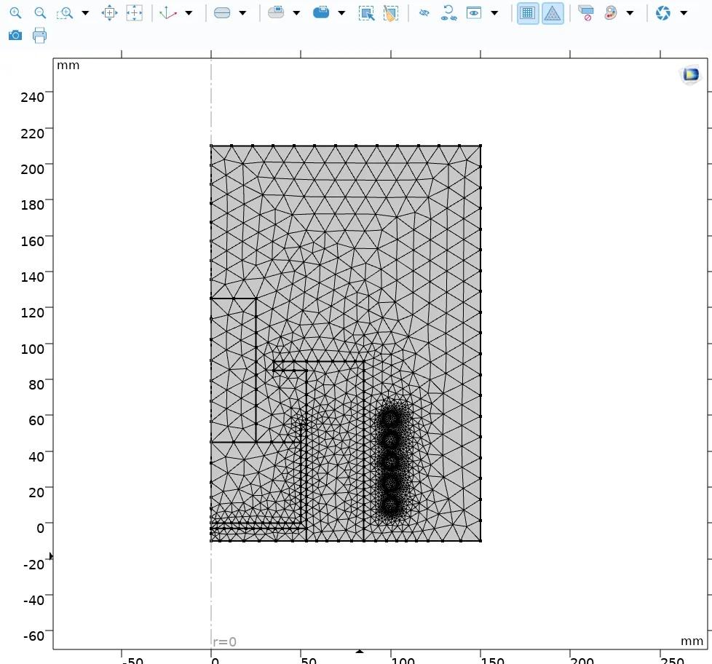Click the Reset Hiding icon
Screen dimensions: 712x664
point(448,12)
